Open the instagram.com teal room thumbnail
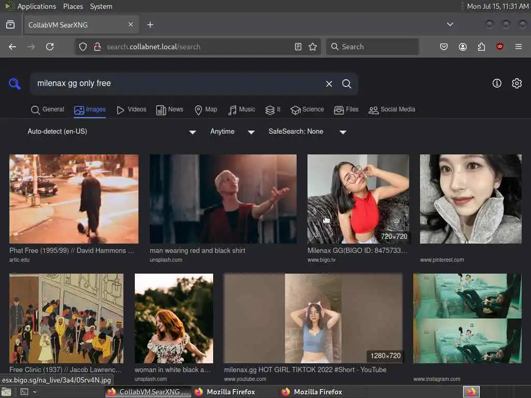 point(467,319)
